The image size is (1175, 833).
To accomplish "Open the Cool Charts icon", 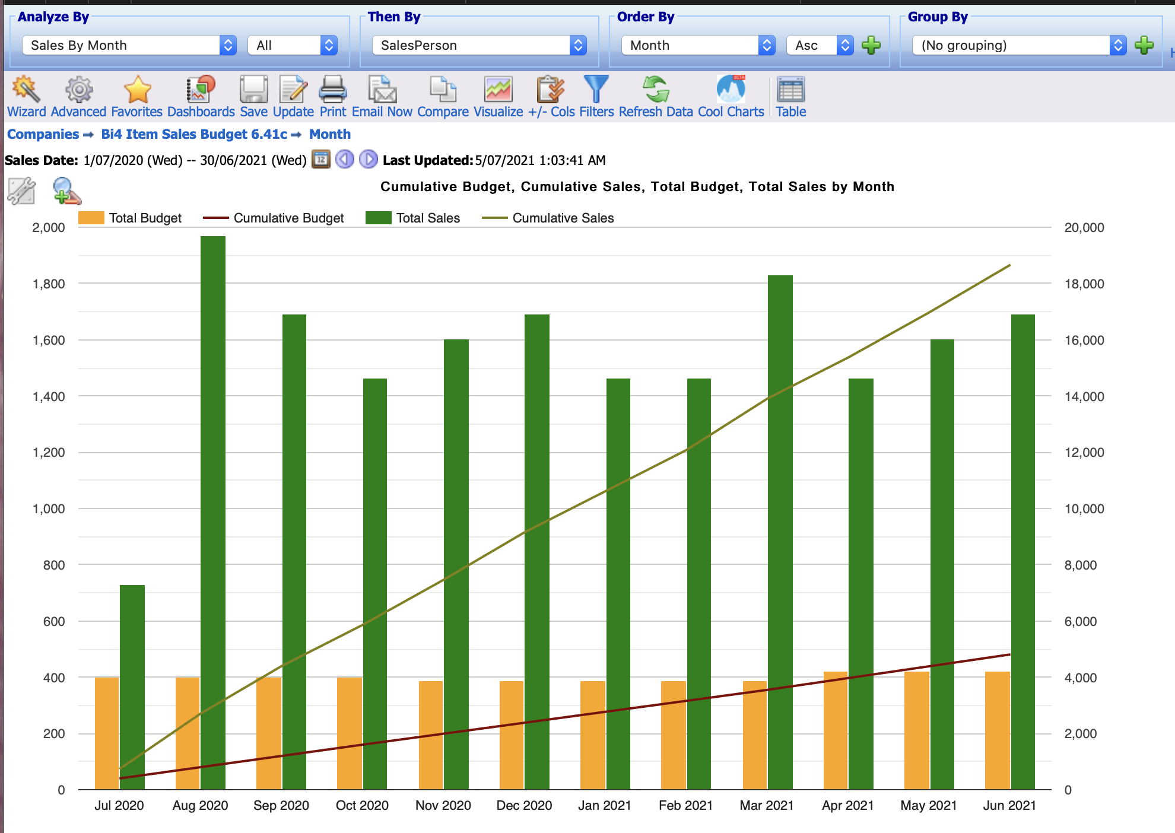I will coord(731,90).
